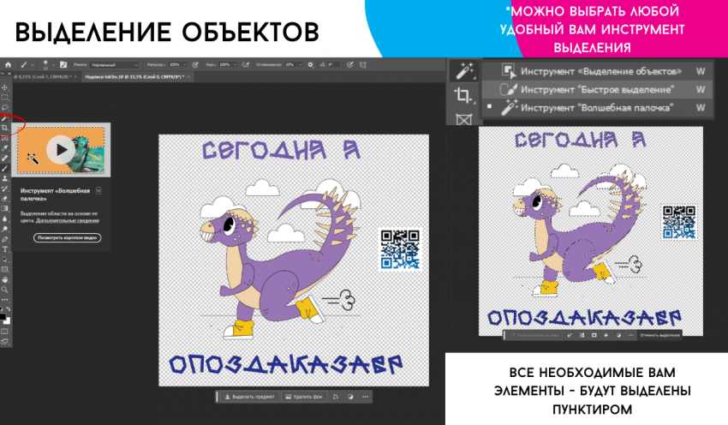
Task: Select the Dodge tool
Action: pyautogui.click(x=4, y=229)
